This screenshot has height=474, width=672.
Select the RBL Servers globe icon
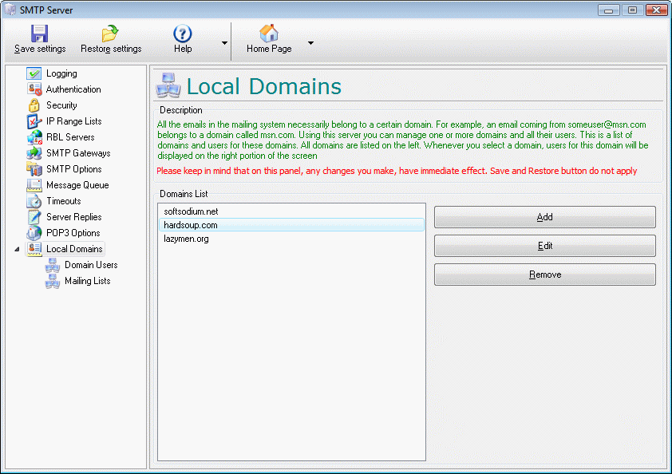(x=34, y=136)
